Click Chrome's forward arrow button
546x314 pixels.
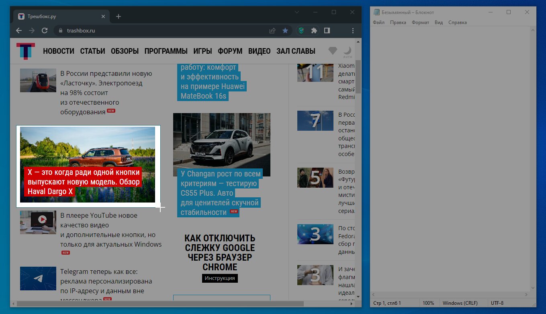click(x=32, y=30)
